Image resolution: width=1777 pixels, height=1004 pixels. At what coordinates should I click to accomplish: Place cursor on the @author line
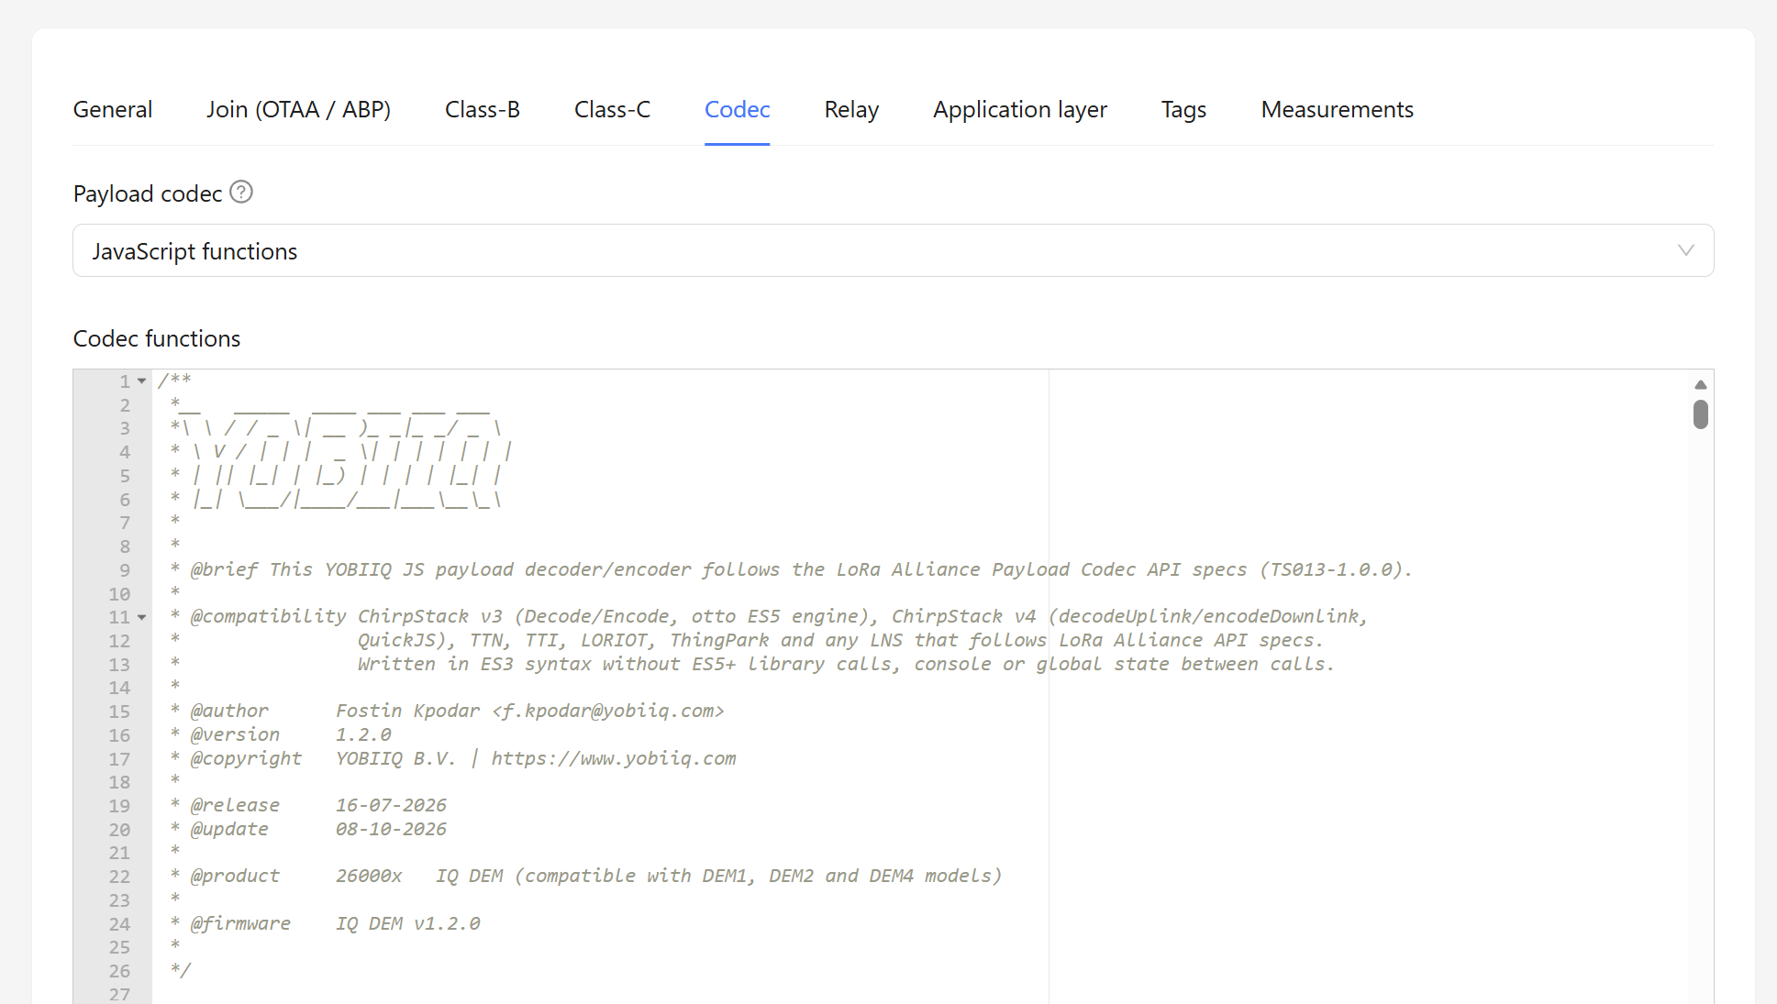click(x=448, y=711)
